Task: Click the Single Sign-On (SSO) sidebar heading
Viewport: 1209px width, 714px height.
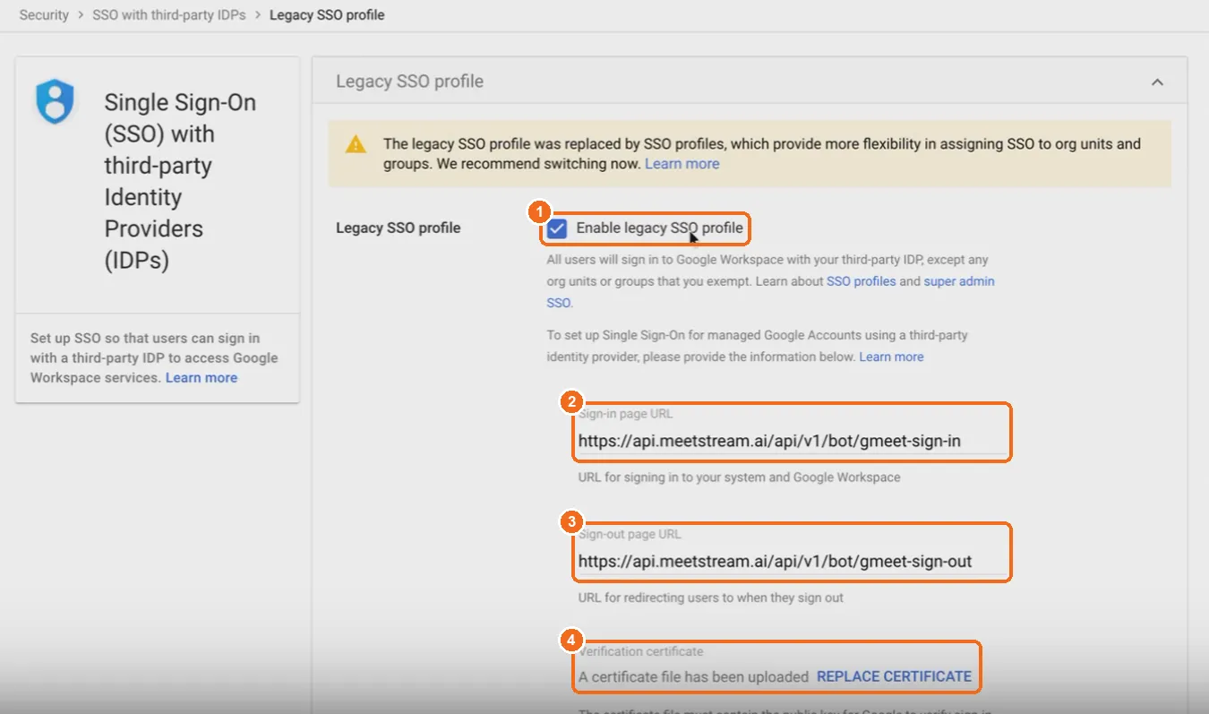Action: 182,182
